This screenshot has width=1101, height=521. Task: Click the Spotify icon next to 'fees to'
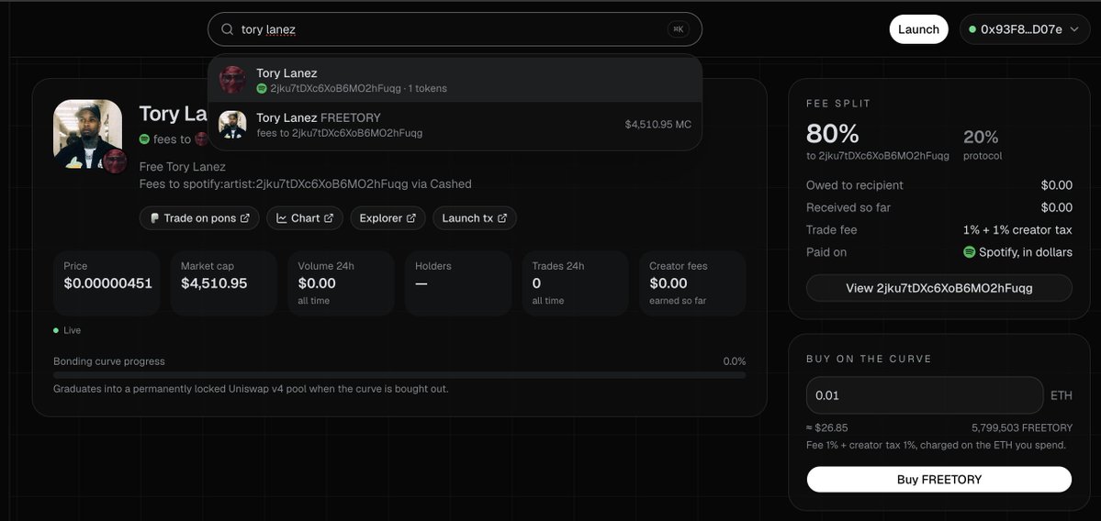(144, 139)
